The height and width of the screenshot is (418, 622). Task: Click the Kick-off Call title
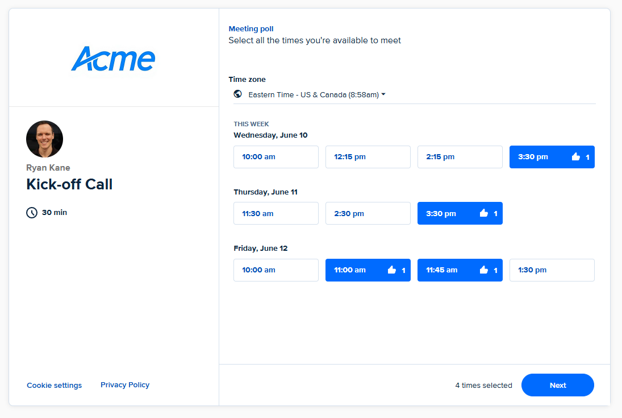coord(69,184)
